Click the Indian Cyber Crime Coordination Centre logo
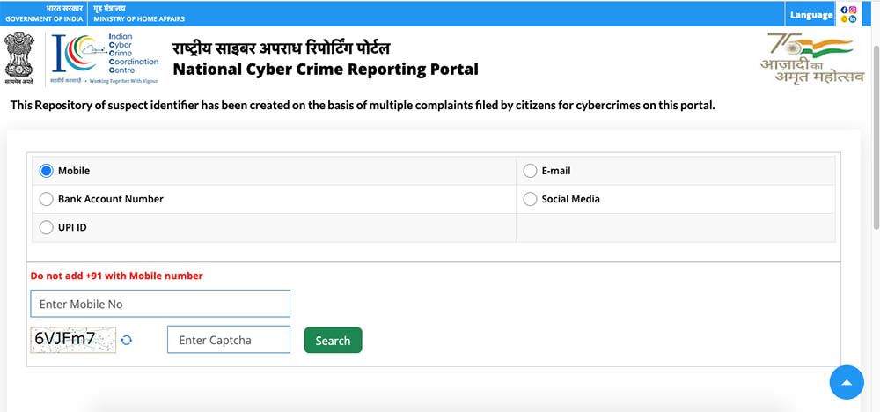 tap(105, 58)
